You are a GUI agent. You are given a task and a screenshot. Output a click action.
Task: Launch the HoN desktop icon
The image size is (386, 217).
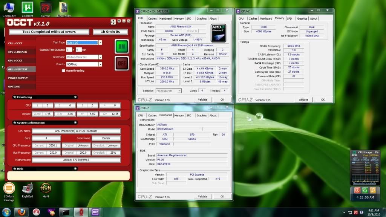45,188
